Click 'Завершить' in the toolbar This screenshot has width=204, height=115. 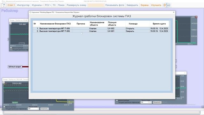(132, 5)
